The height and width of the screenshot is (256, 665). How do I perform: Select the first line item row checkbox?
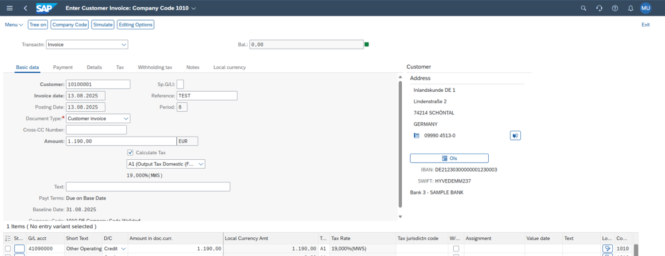(8, 249)
